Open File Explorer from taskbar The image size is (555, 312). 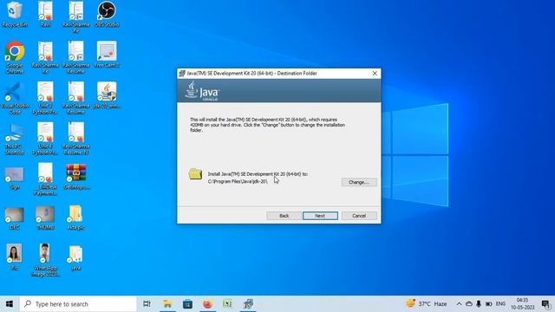pos(167,304)
